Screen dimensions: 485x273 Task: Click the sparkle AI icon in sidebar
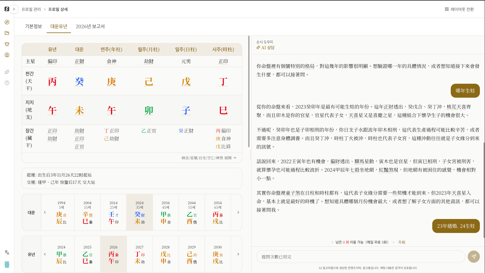point(7,72)
